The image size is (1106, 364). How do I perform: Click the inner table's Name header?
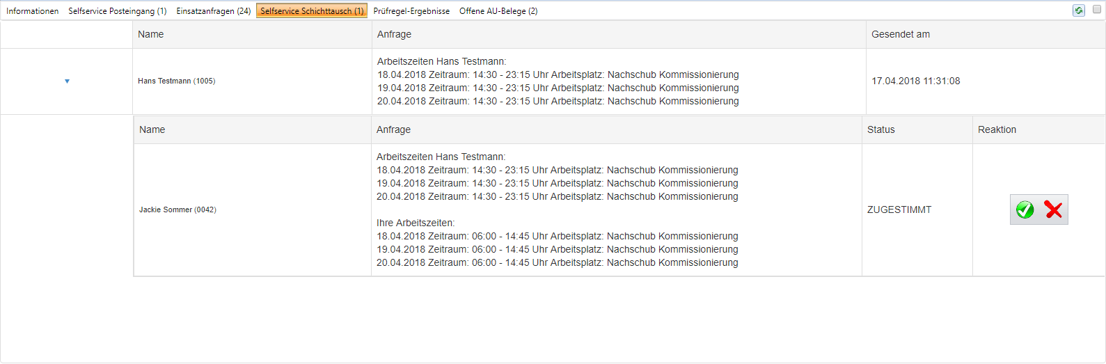pos(253,129)
